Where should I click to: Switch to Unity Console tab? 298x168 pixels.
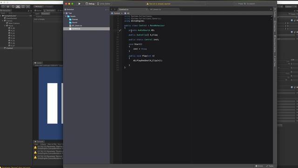39,142
